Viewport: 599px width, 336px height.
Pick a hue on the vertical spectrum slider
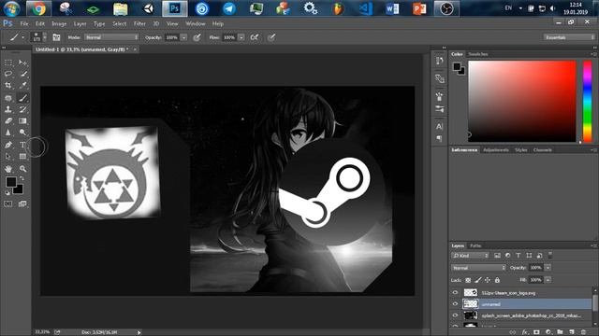coord(587,102)
